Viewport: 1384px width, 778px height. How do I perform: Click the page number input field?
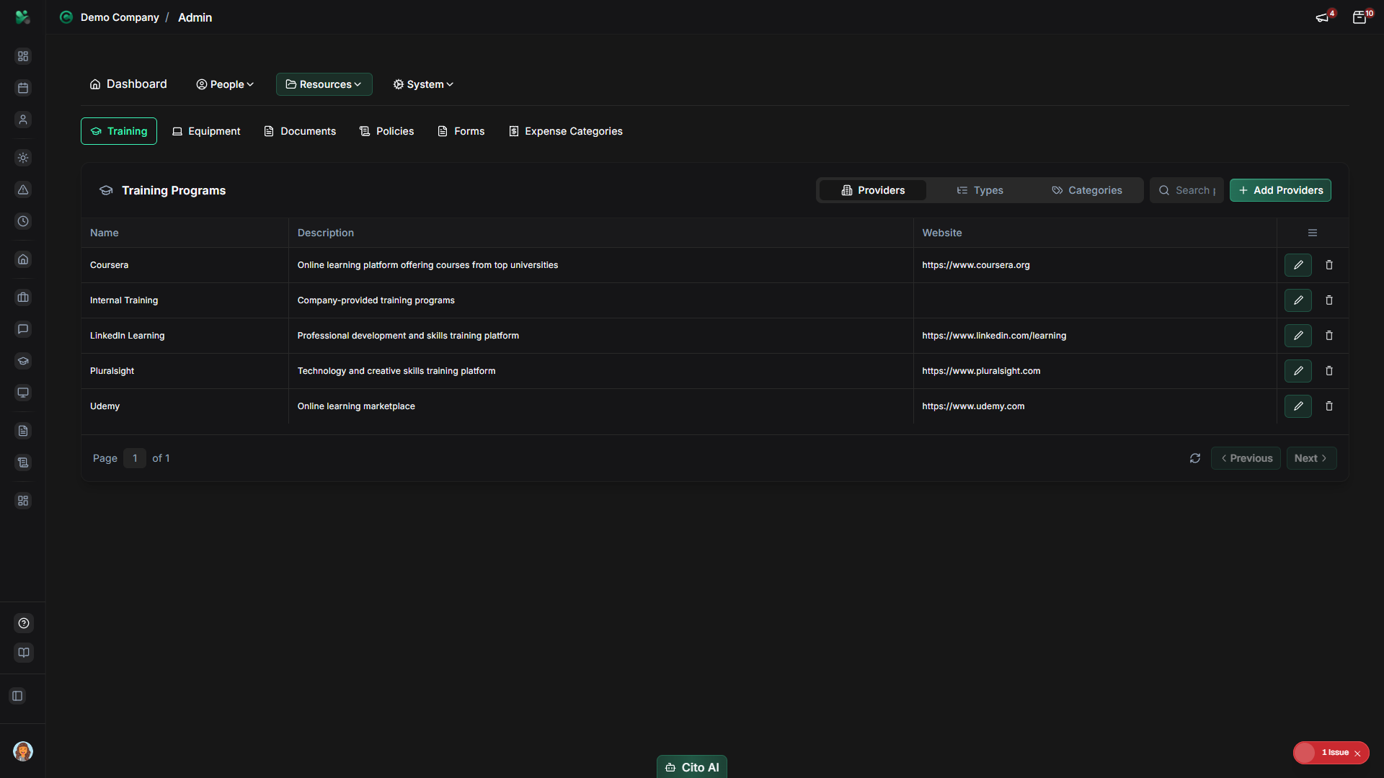[135, 458]
